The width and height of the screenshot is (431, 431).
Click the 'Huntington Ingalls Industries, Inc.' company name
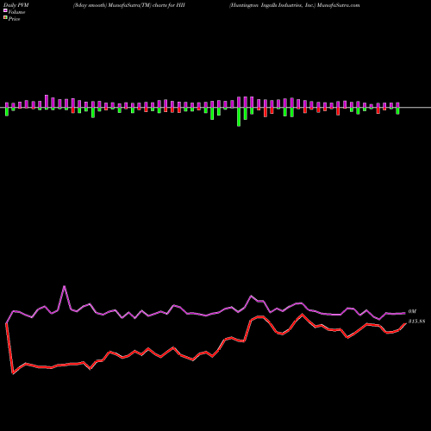pyautogui.click(x=272, y=5)
